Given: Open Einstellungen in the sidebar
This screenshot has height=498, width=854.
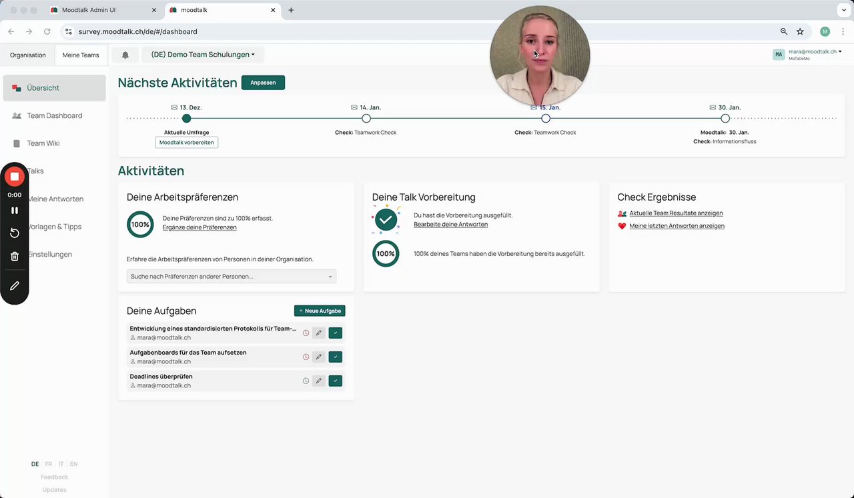Looking at the screenshot, I should click(50, 254).
